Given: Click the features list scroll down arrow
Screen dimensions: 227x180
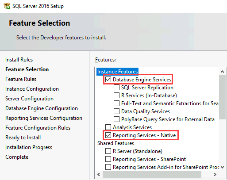Looking at the screenshot, I should click(x=222, y=167).
